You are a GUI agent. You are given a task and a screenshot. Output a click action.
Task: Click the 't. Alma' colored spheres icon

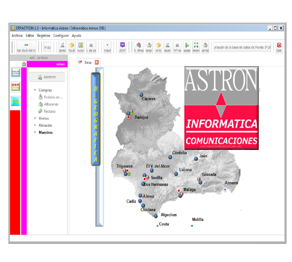[139, 47]
